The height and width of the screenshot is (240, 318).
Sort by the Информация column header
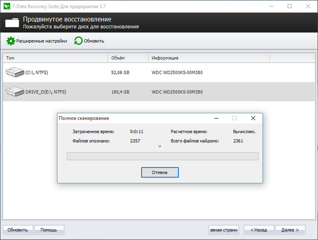click(209, 58)
